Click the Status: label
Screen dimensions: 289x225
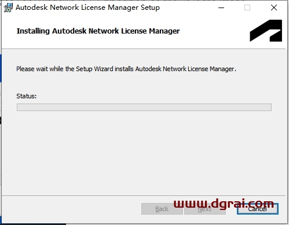tap(27, 96)
